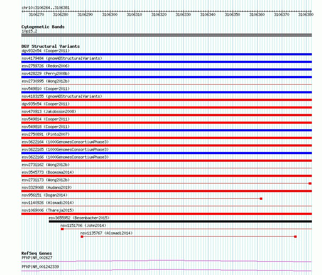Select esv3622166 (1000GenomesConsortiumPhase3) label
Screen dimensions: 322x275
click(65, 157)
